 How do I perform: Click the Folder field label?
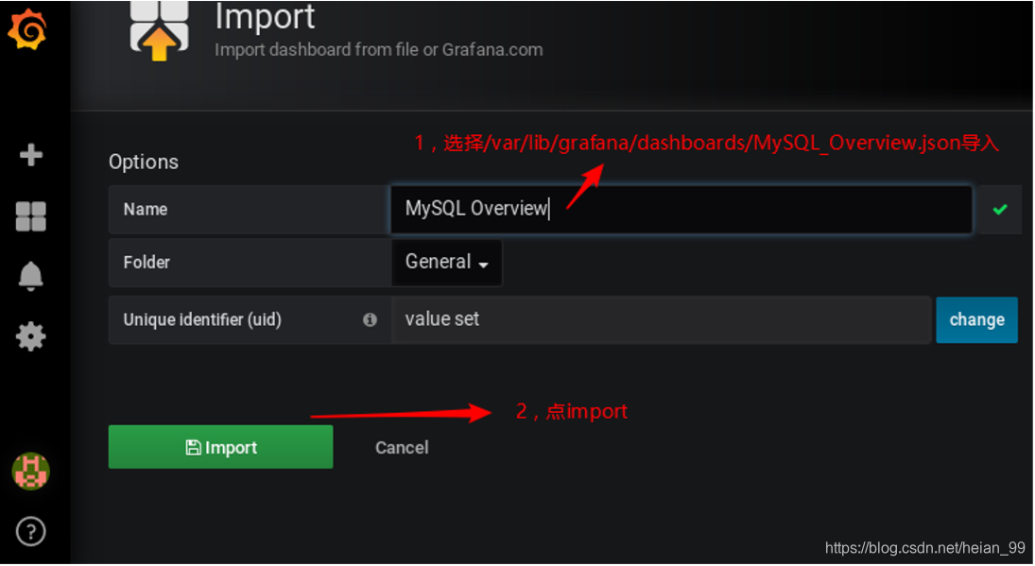pos(147,263)
